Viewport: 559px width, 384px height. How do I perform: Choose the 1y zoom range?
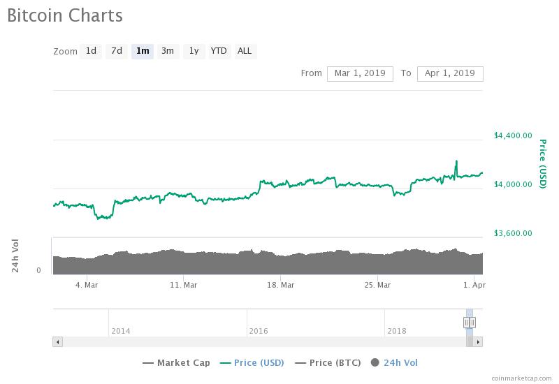(x=194, y=51)
